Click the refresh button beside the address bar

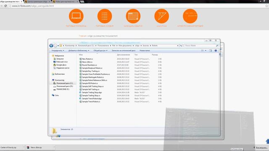[x=181, y=46]
